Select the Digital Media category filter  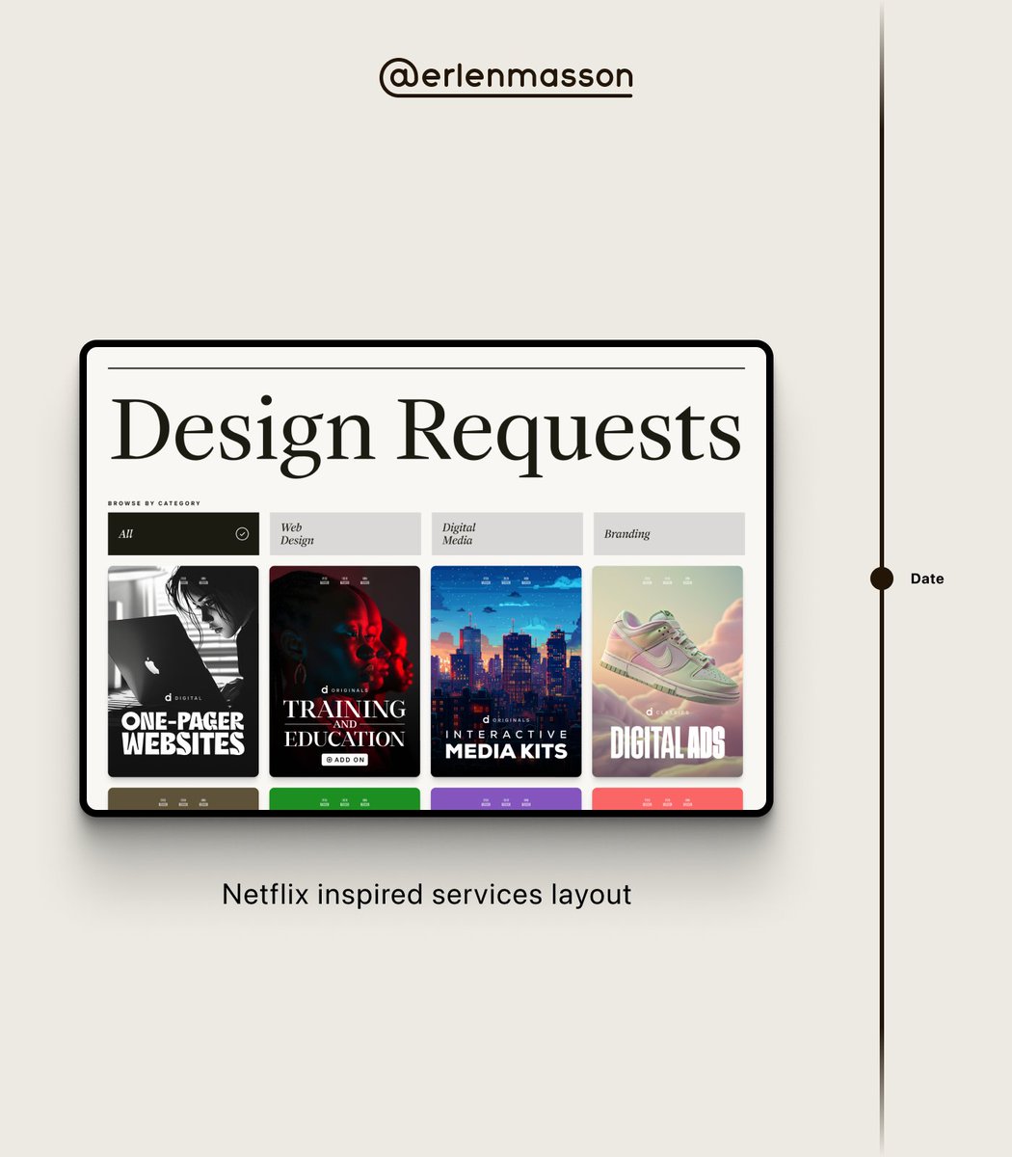pos(507,533)
